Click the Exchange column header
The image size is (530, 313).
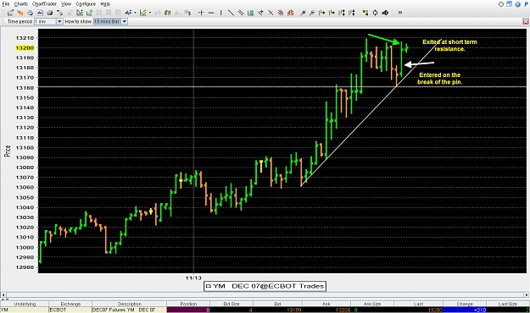coord(70,304)
